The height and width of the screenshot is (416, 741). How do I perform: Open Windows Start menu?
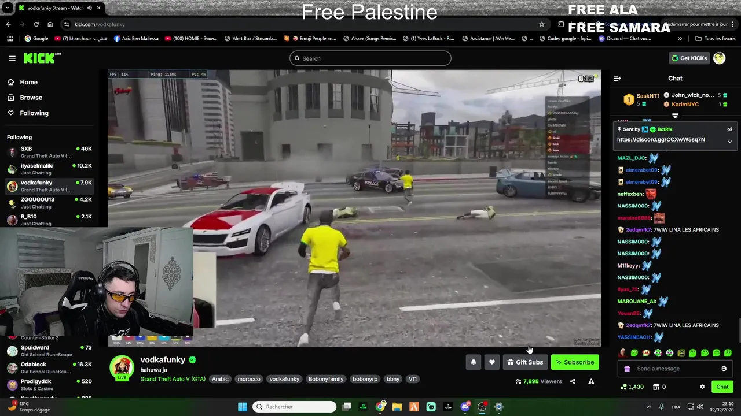pos(243,407)
